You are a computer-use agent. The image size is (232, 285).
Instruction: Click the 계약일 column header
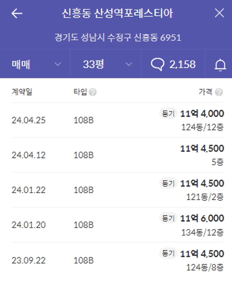tap(22, 92)
